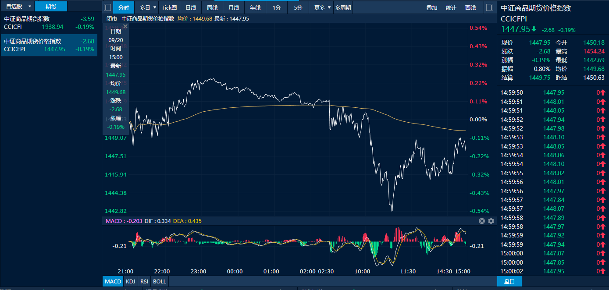Open MACD indicator settings gear

tap(491, 221)
